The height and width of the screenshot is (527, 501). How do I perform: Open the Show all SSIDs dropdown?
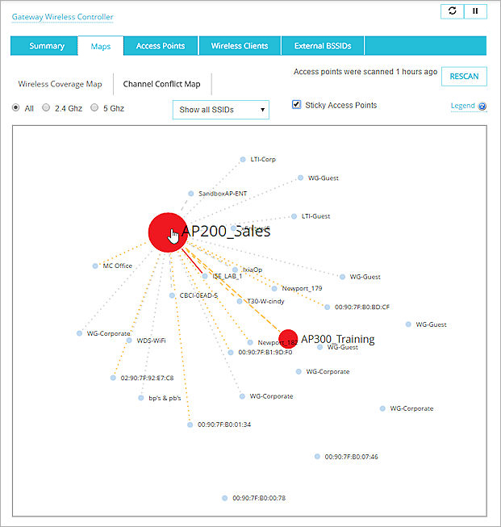(x=221, y=110)
